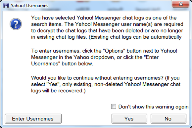The width and height of the screenshot is (192, 128).
Task: Click the question mark help symbol beside the message
Action: click(x=16, y=24)
